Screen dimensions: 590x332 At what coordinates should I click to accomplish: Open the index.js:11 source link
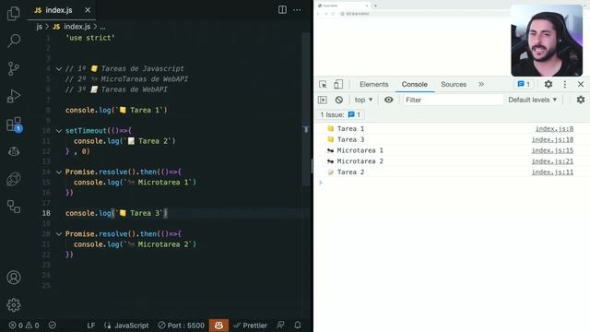point(552,172)
